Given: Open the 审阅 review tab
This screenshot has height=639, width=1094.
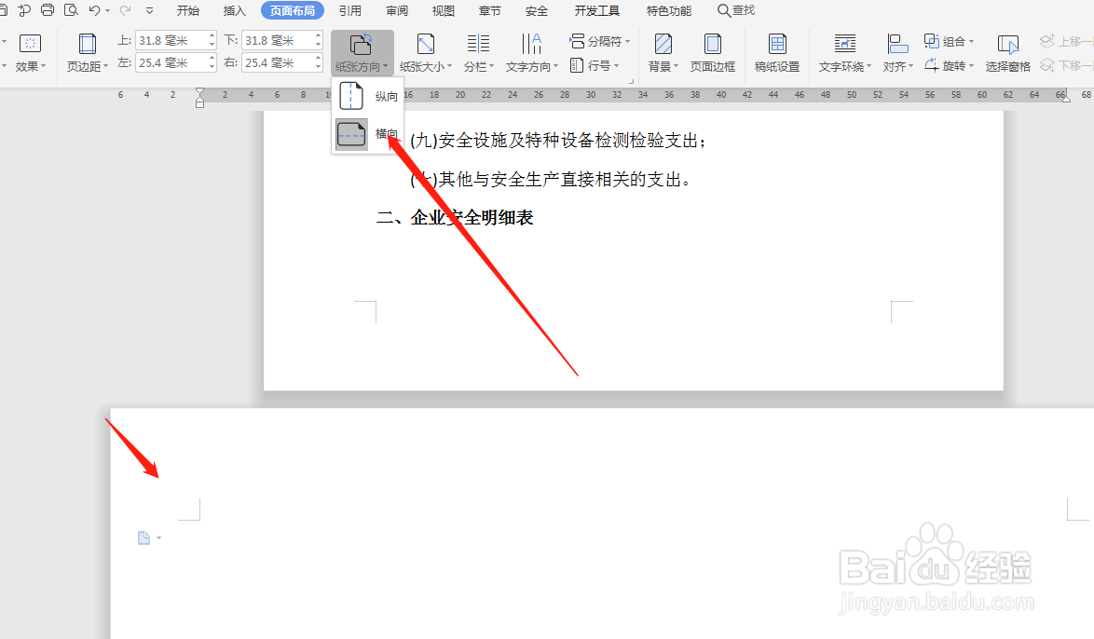Looking at the screenshot, I should (x=396, y=10).
